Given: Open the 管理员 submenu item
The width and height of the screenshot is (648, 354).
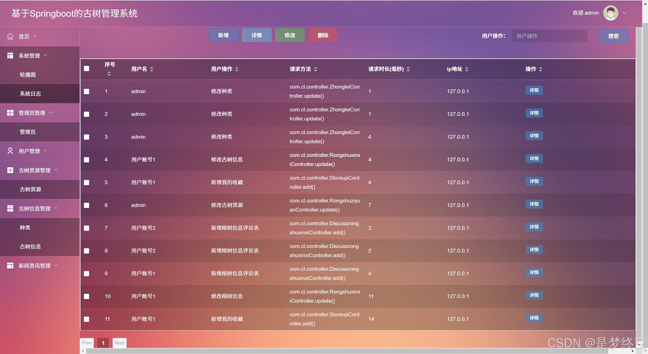Looking at the screenshot, I should pos(40,132).
